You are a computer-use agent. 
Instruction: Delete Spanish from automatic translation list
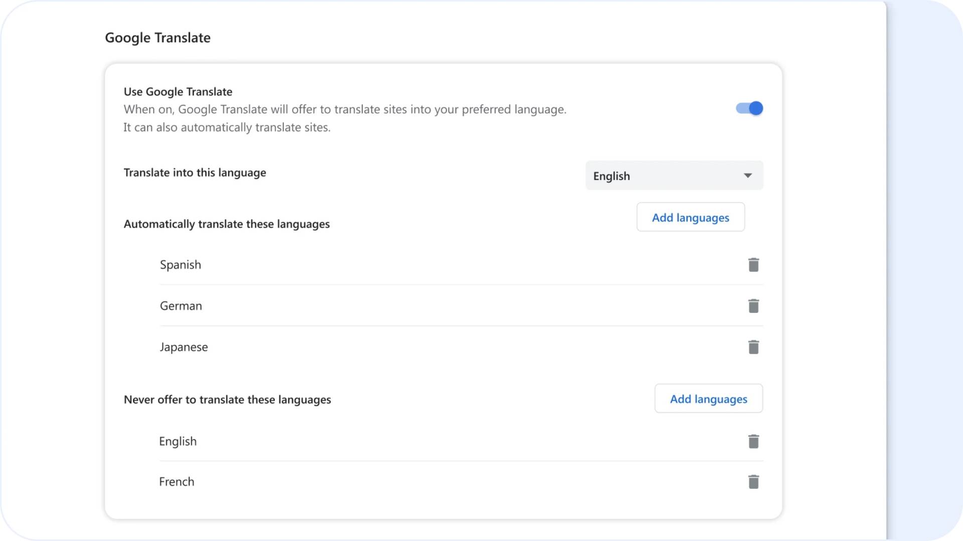pos(754,264)
